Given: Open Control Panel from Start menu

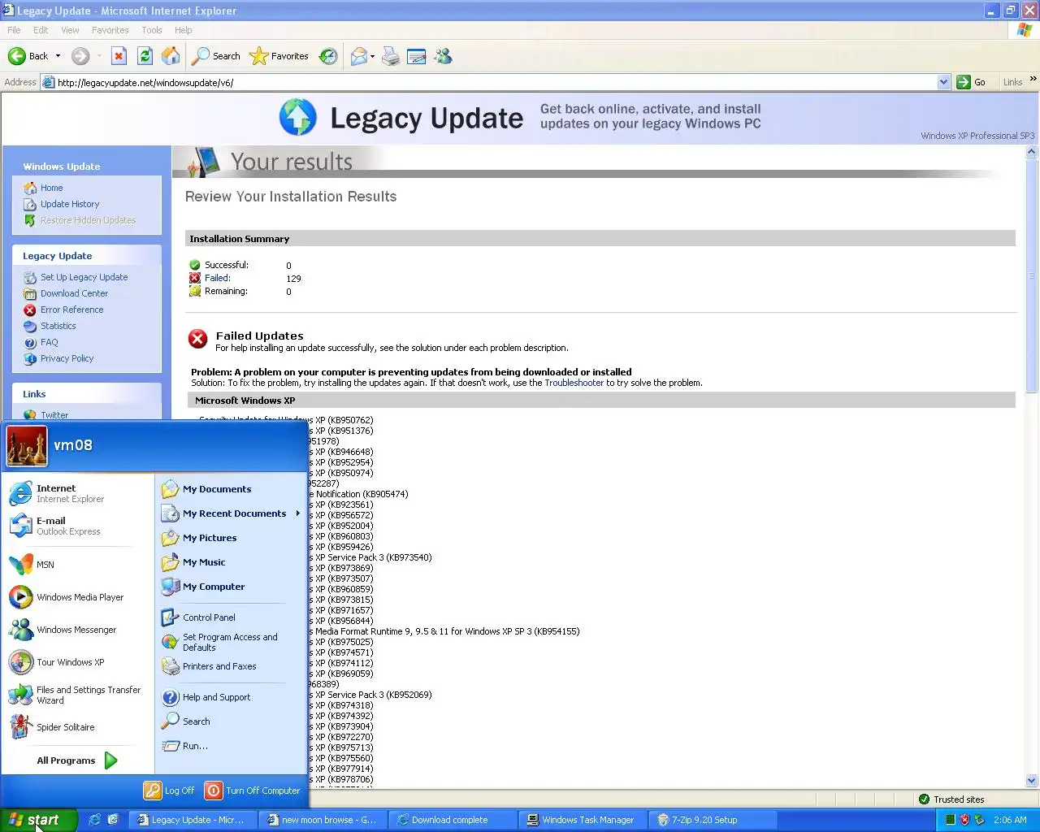Looking at the screenshot, I should click(231, 617).
